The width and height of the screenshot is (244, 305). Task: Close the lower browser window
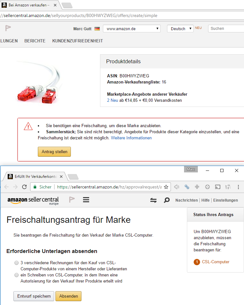pyautogui.click(x=236, y=170)
